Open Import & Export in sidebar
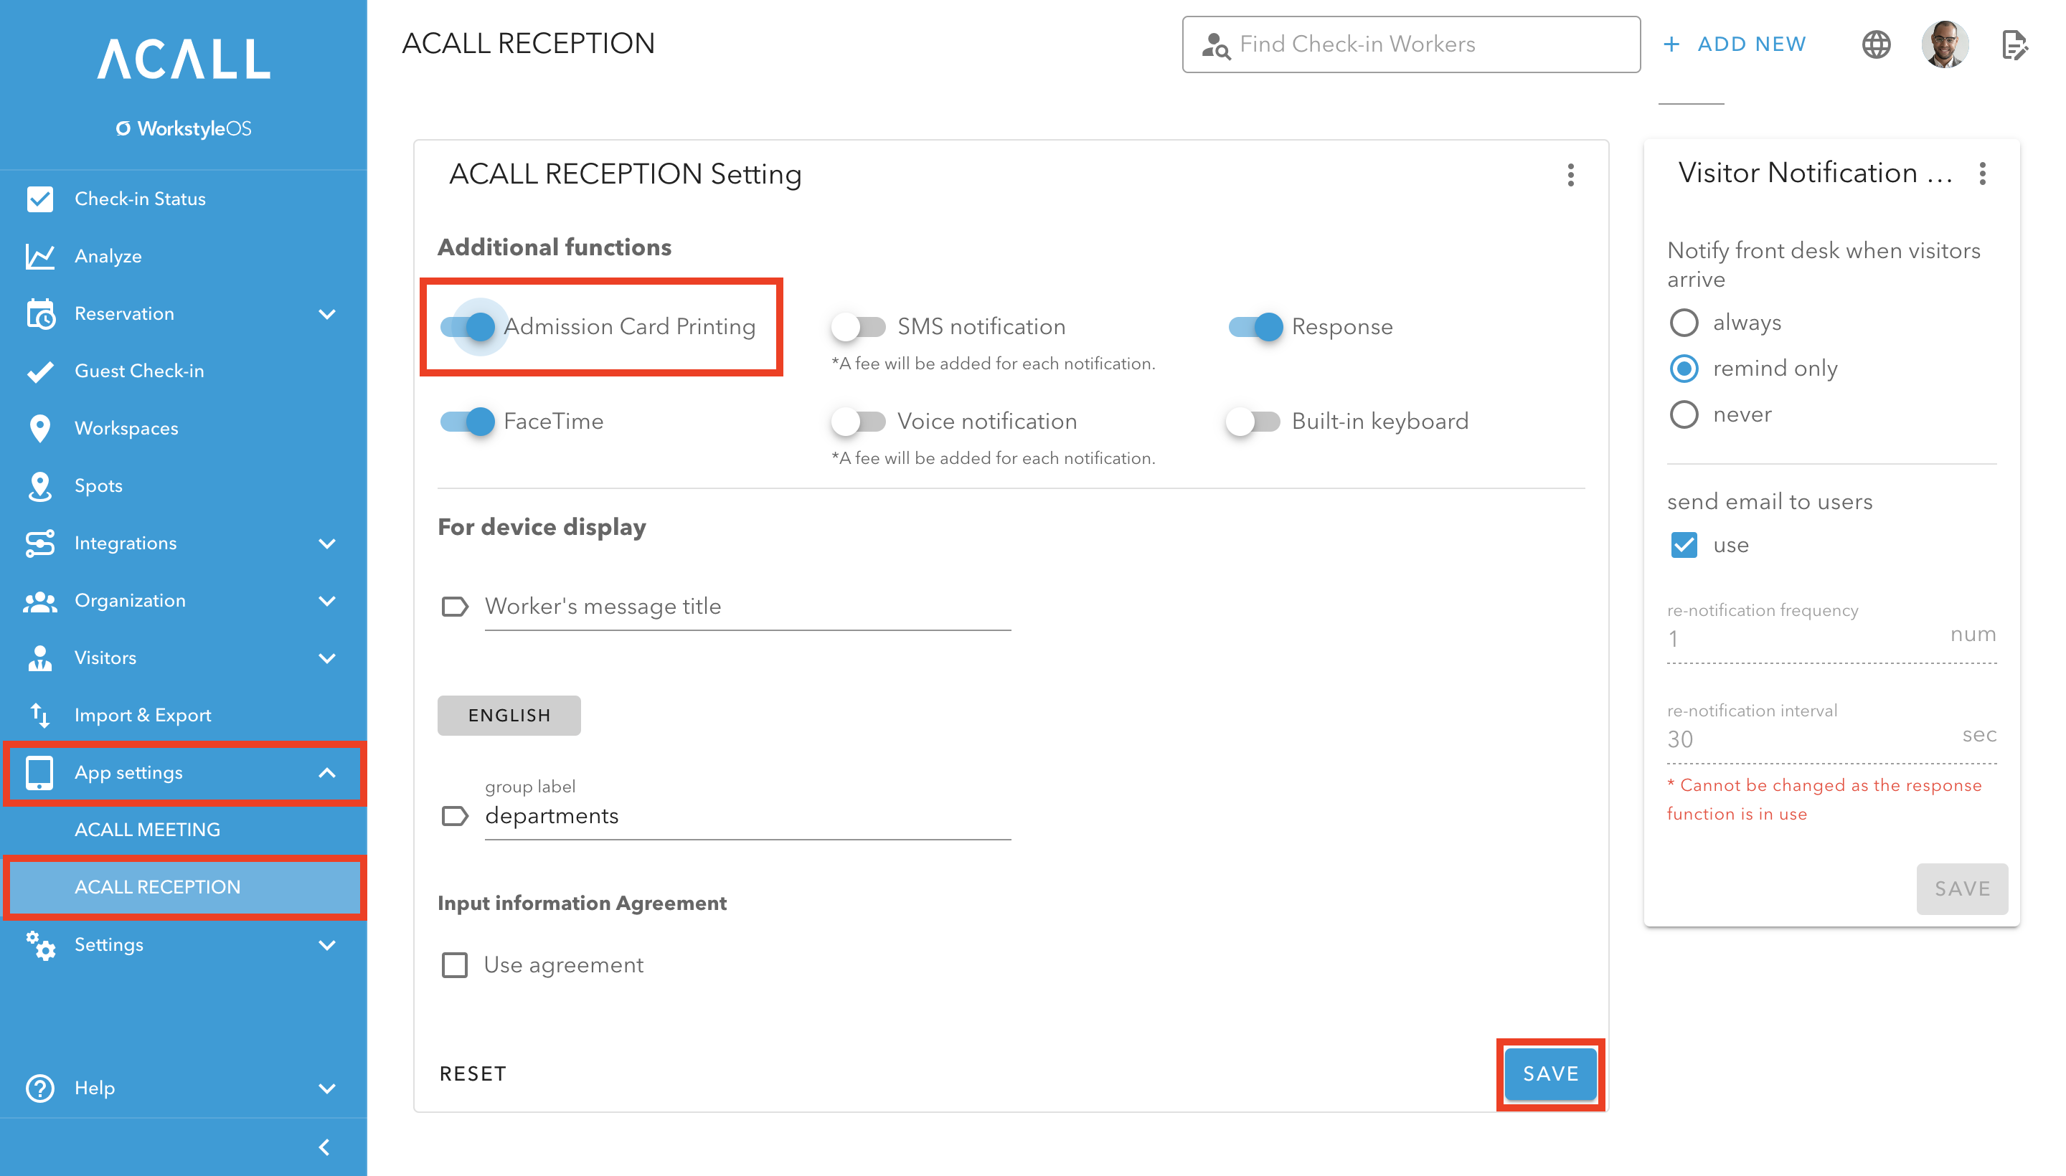 [184, 715]
